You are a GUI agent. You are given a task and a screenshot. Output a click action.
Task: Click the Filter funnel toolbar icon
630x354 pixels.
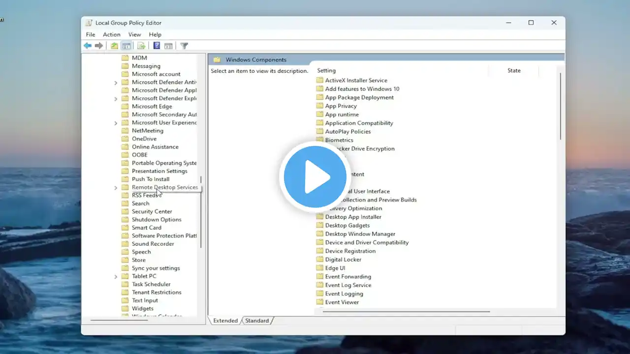pos(184,46)
